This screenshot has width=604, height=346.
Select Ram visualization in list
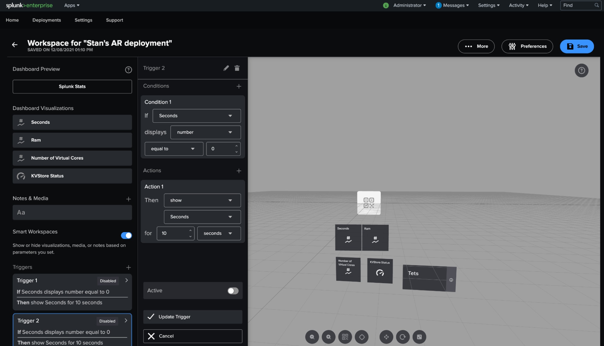72,140
